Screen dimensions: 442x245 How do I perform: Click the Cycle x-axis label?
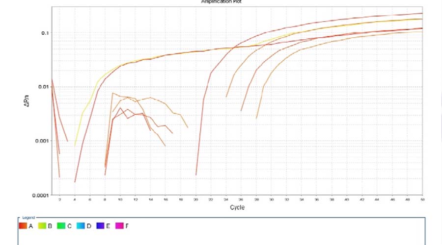tap(237, 207)
